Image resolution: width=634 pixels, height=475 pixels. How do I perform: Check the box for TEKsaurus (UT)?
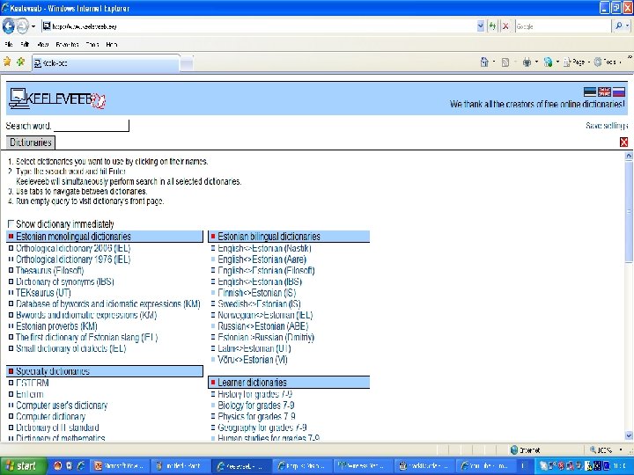pos(11,293)
